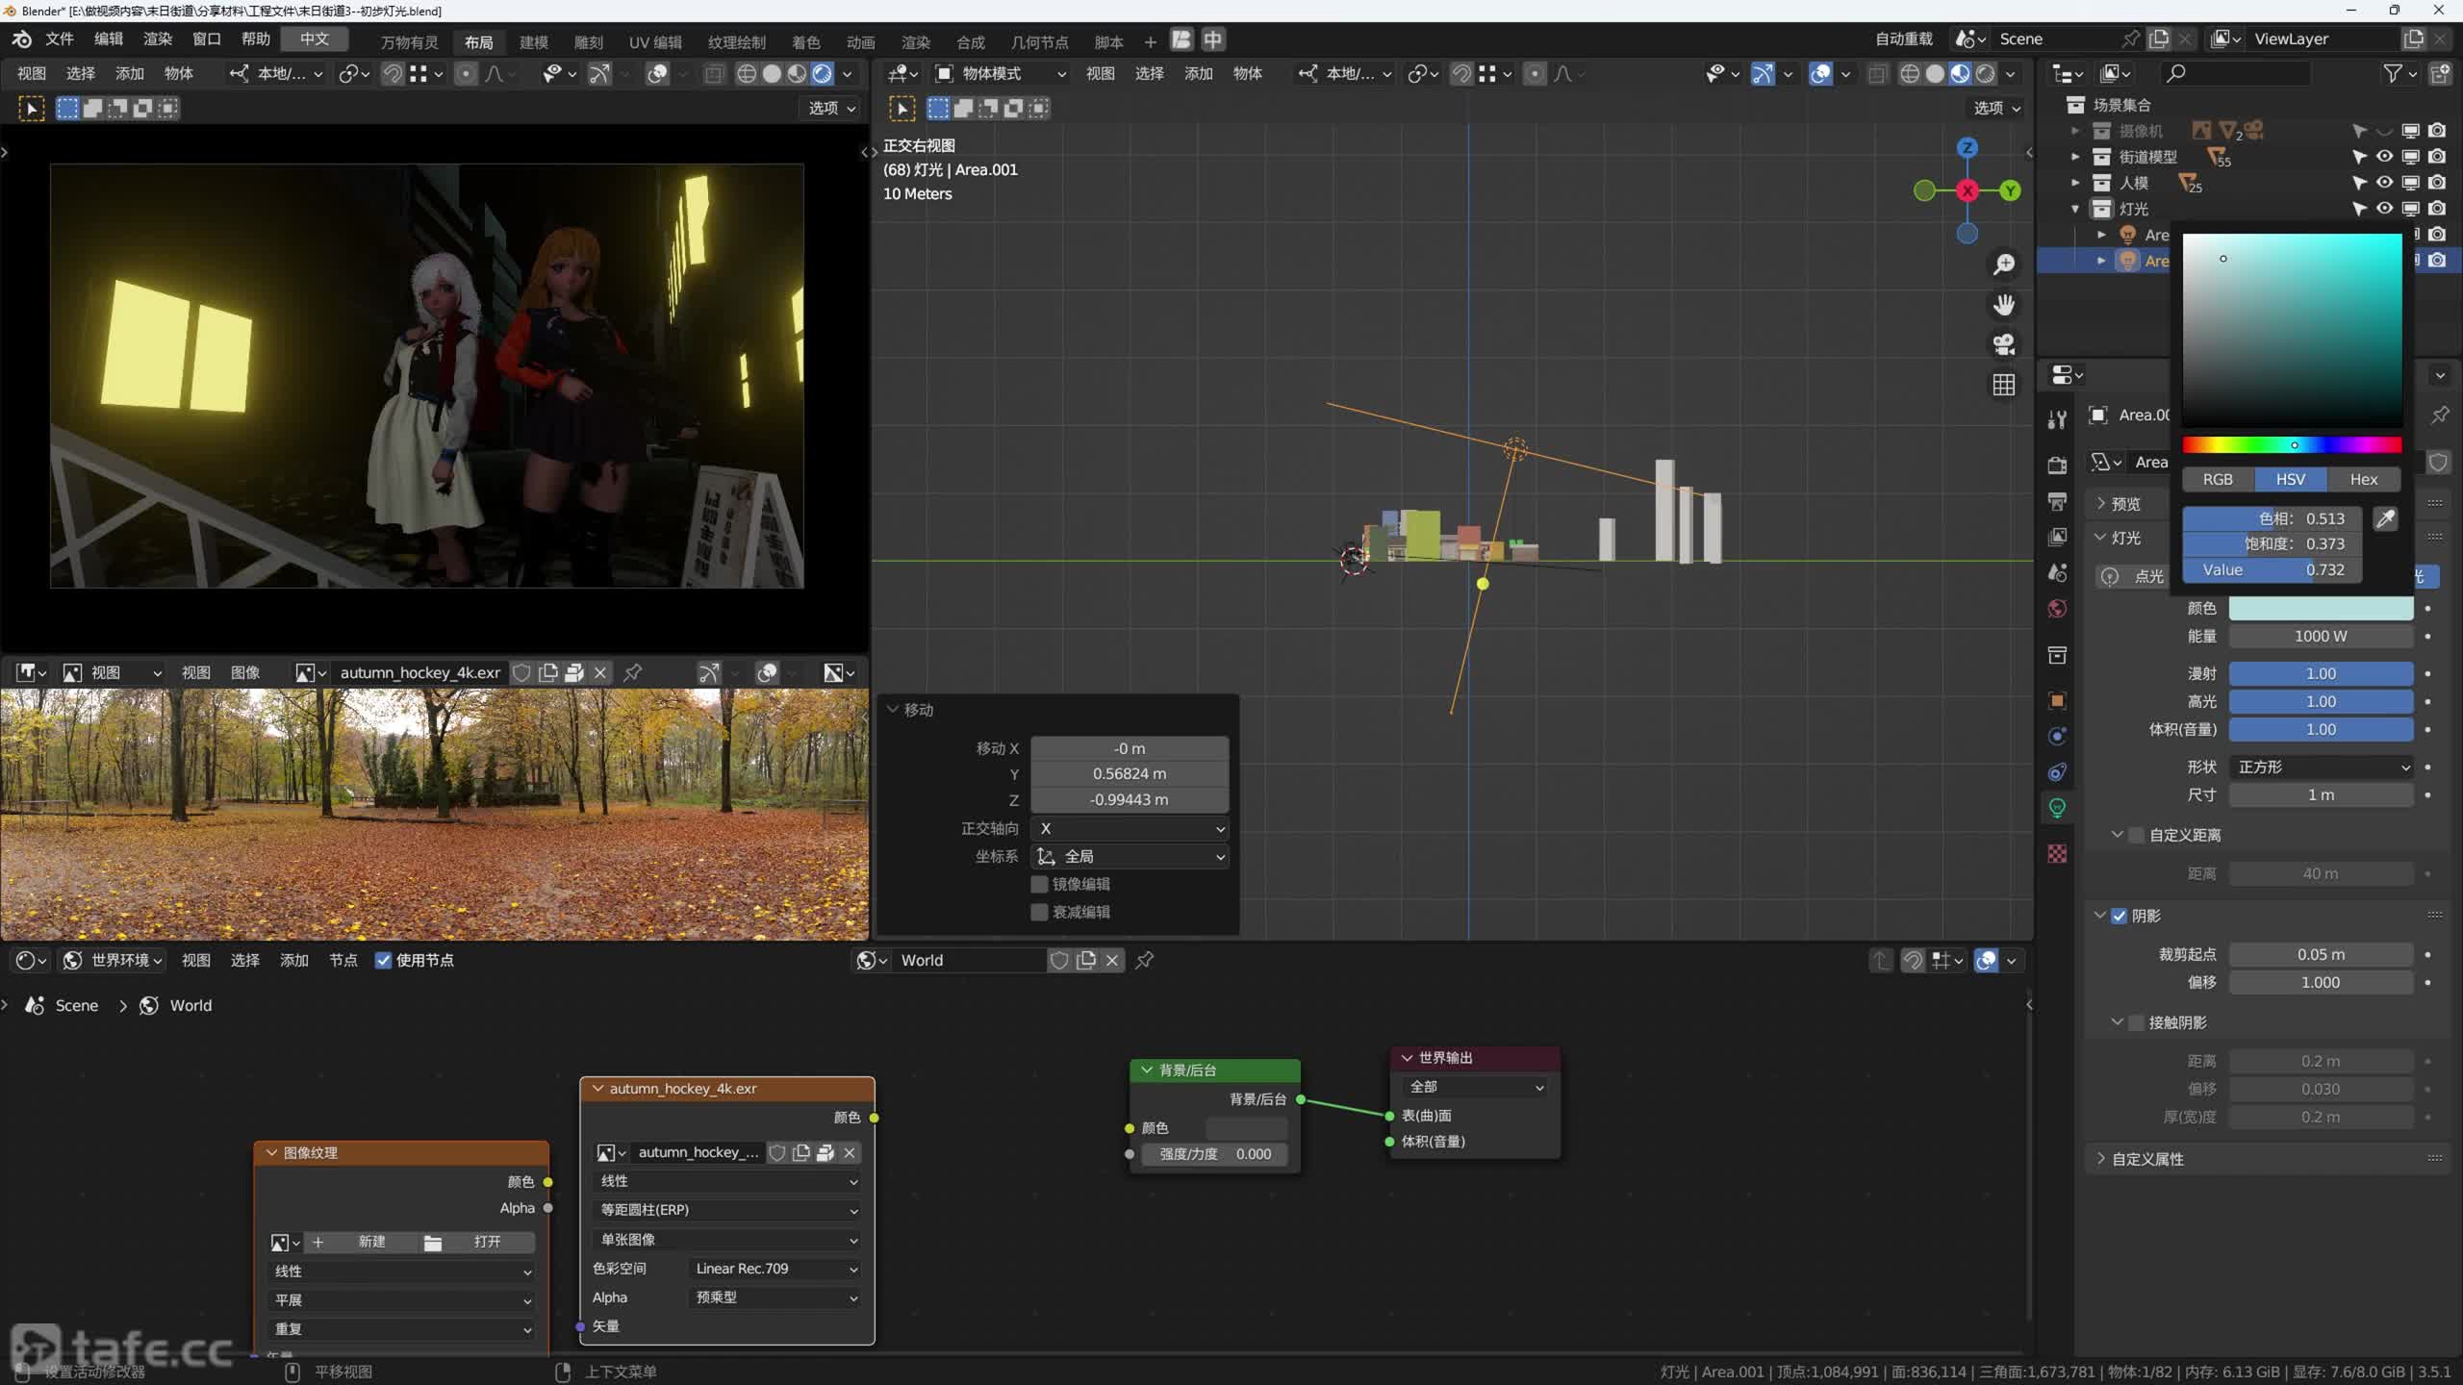
Task: Open the view layer properties tab icon
Action: tap(2057, 537)
